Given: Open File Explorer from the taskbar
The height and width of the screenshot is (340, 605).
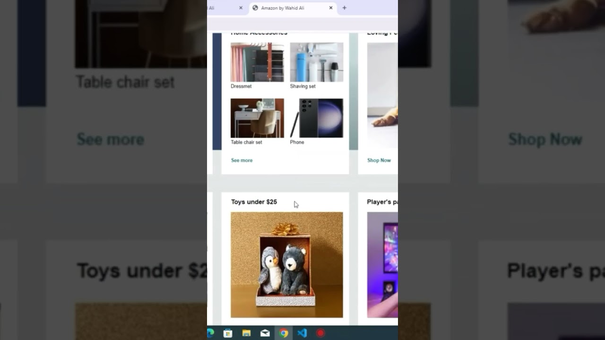Looking at the screenshot, I should (246, 333).
